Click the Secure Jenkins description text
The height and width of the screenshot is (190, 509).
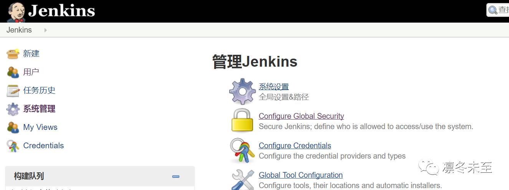coord(366,126)
